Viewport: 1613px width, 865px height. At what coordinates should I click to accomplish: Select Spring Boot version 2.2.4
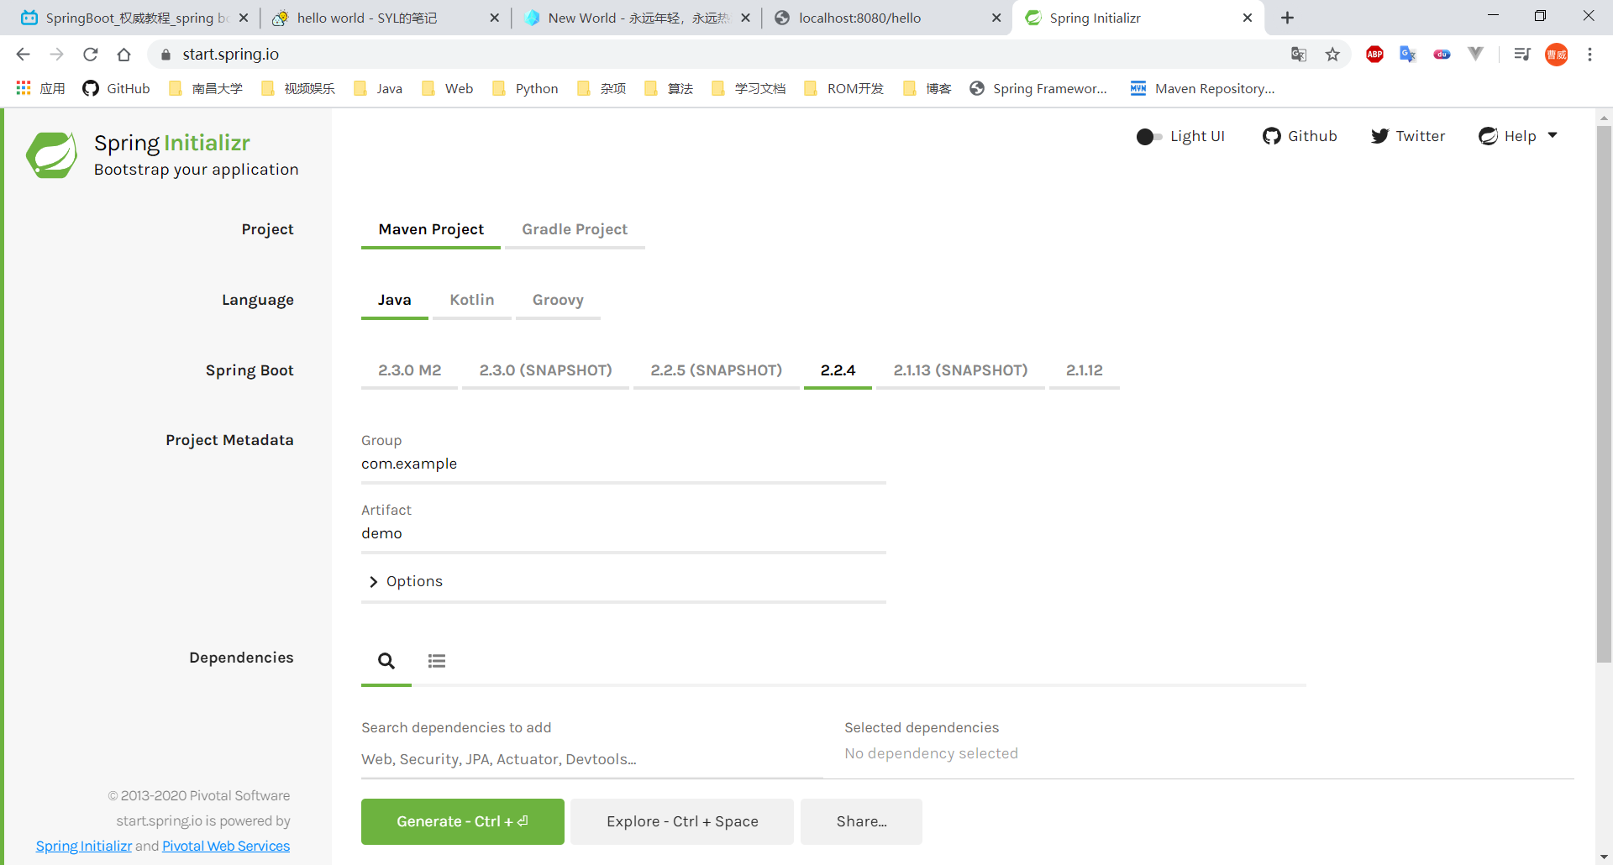tap(838, 370)
